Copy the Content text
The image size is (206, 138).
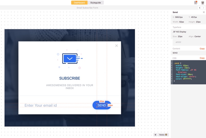[202, 48]
